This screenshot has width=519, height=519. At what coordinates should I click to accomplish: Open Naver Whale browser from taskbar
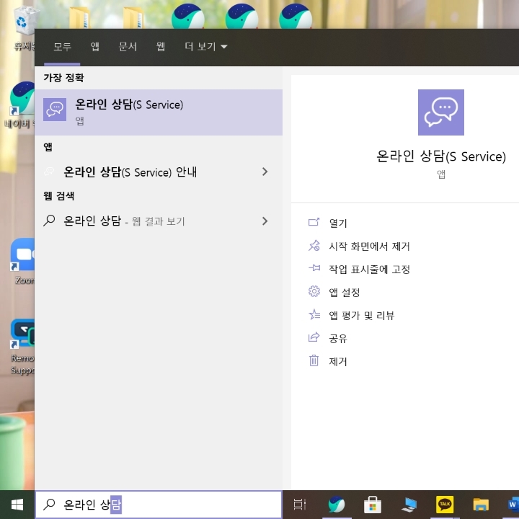[x=337, y=505]
